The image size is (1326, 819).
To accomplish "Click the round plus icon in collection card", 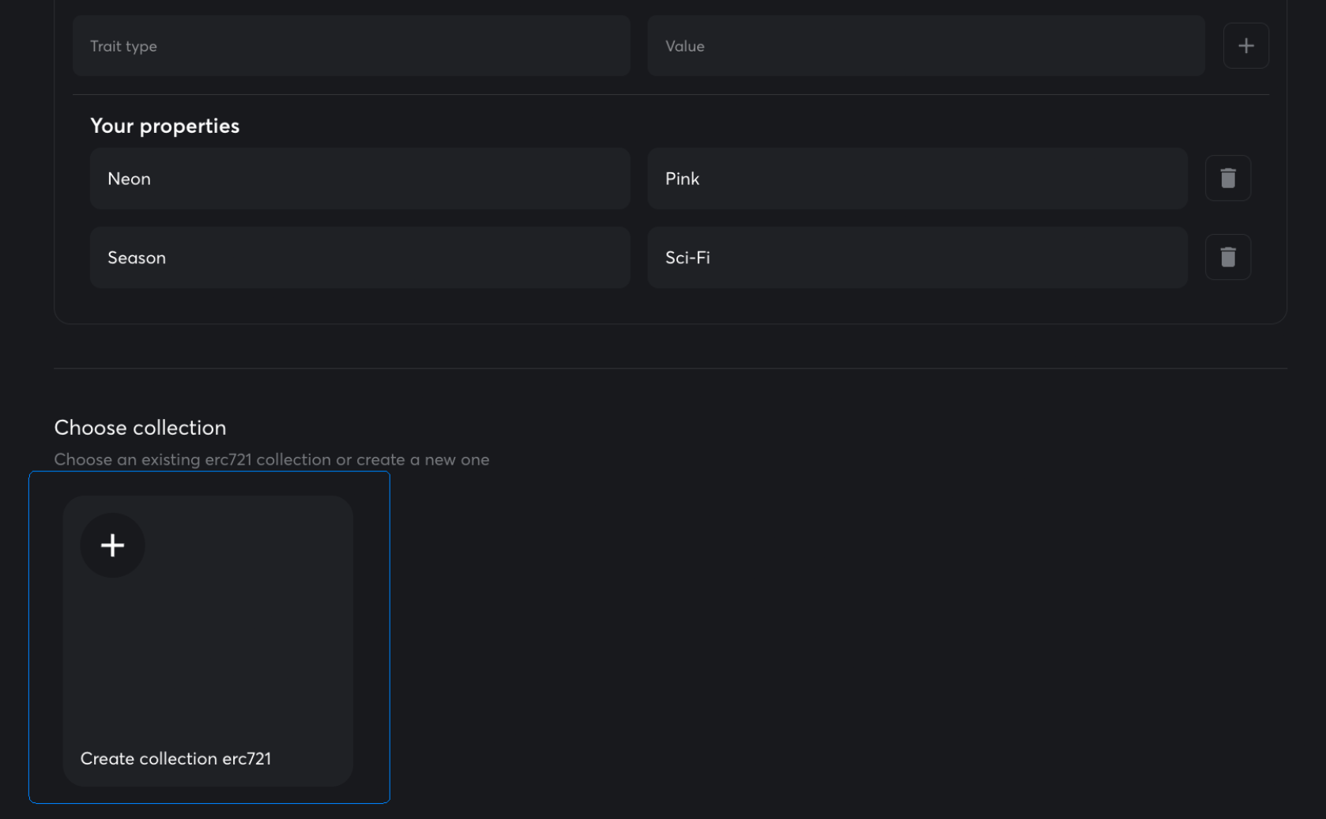I will (112, 545).
